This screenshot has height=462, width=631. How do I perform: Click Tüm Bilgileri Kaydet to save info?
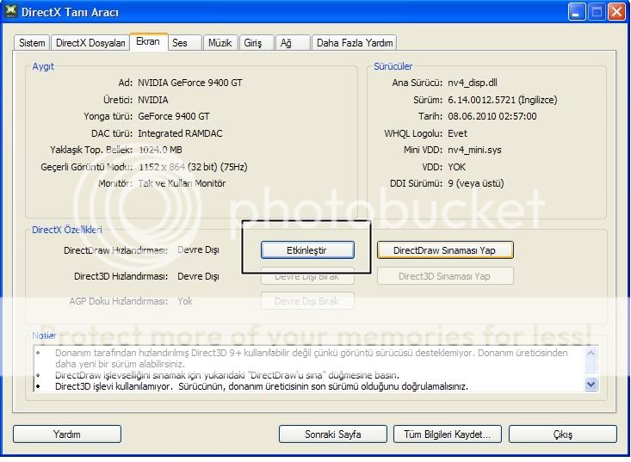pyautogui.click(x=447, y=434)
